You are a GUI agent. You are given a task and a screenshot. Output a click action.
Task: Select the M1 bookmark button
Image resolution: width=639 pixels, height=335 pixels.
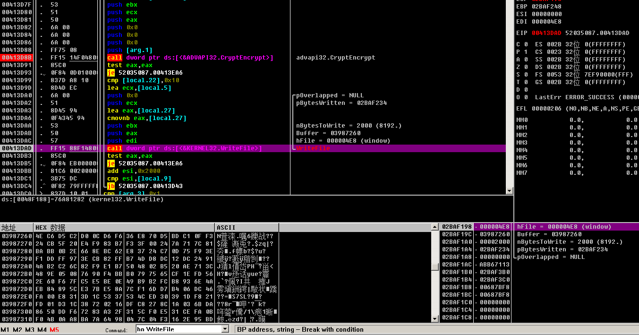pyautogui.click(x=5, y=329)
